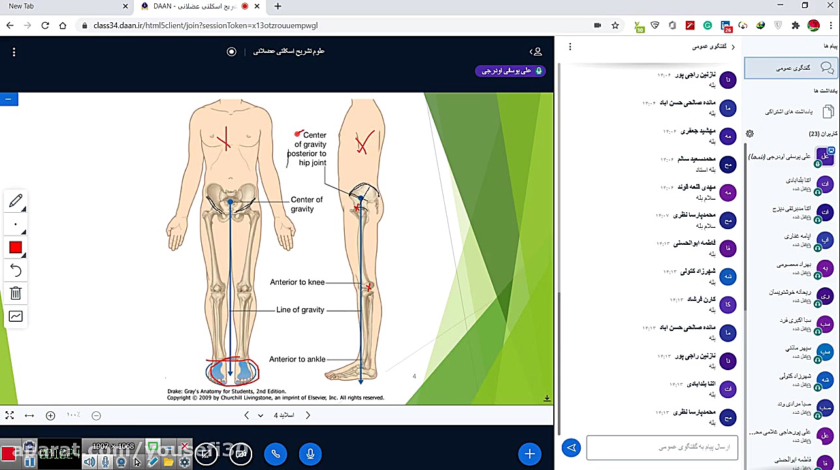This screenshot has width=840, height=470.
Task: Mute the microphone with the blue mic button
Action: click(310, 454)
